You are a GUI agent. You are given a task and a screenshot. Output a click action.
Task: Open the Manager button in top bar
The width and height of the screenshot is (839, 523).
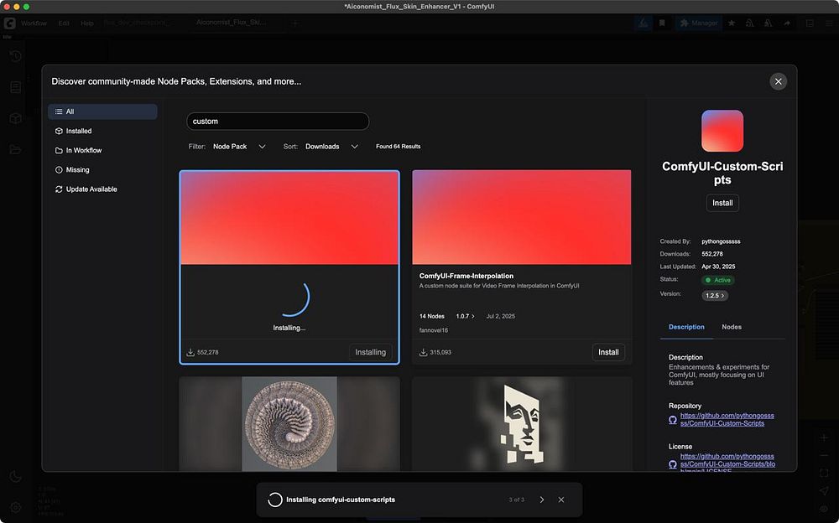(x=698, y=23)
